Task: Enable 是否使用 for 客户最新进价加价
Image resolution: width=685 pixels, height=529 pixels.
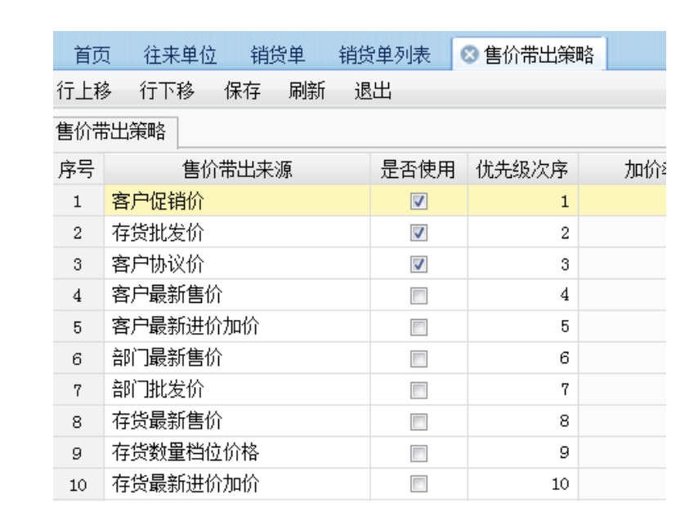Action: point(419,327)
